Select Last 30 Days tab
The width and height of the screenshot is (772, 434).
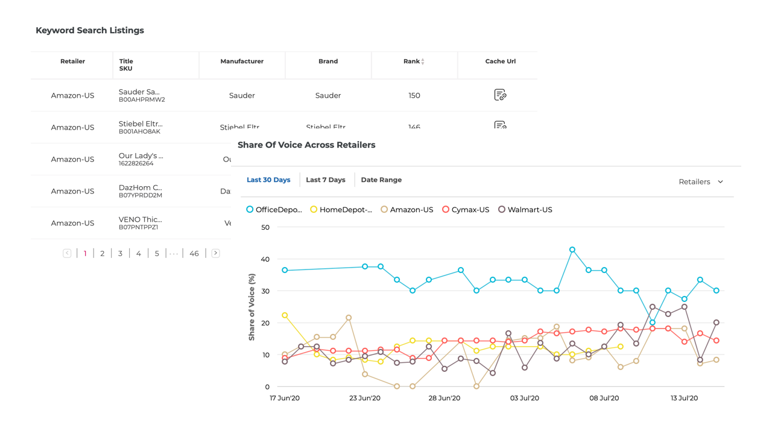click(268, 180)
